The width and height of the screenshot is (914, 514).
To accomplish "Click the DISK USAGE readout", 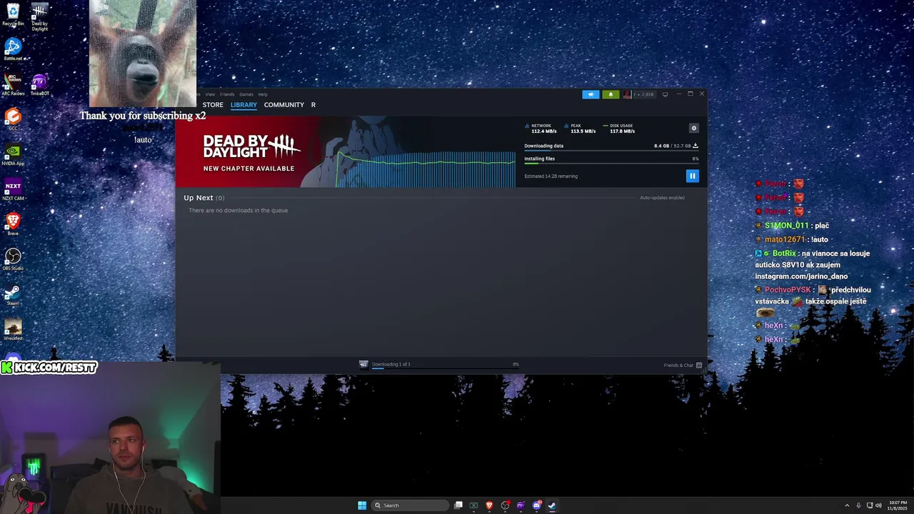I will coord(620,128).
